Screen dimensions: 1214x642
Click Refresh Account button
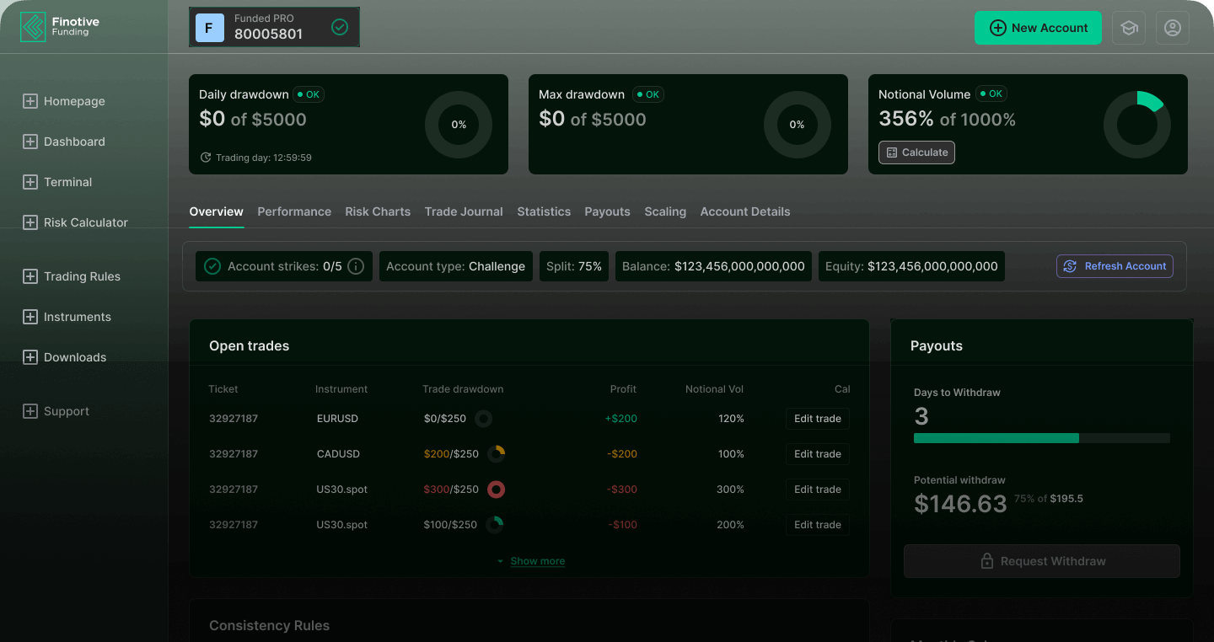pyautogui.click(x=1114, y=266)
